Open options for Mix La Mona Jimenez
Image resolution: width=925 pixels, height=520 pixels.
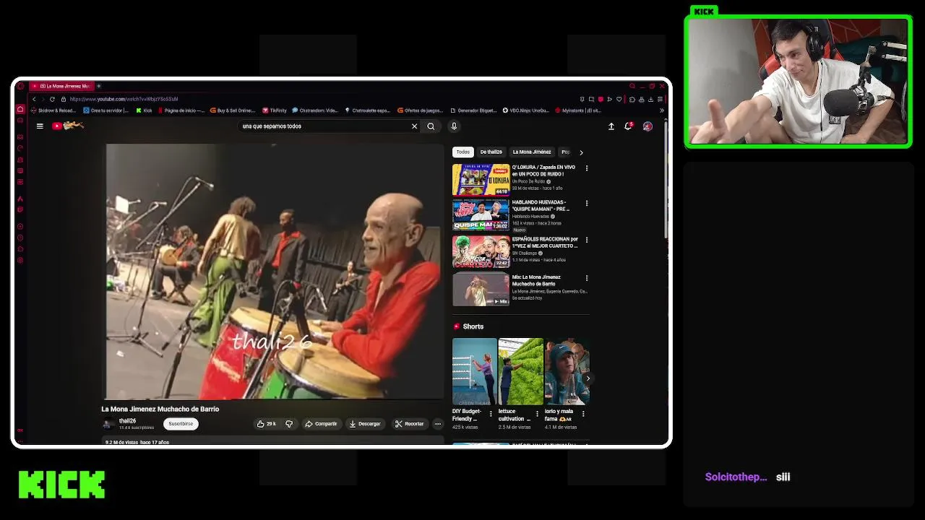586,278
